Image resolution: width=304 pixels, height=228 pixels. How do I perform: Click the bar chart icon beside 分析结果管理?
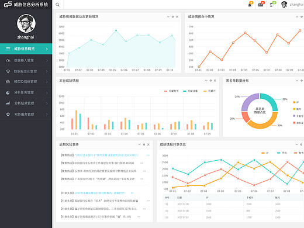point(8,103)
